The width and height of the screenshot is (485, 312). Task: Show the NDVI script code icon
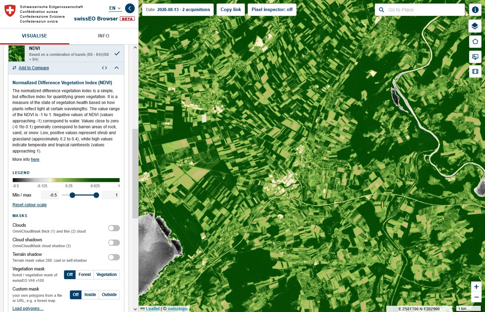[104, 68]
